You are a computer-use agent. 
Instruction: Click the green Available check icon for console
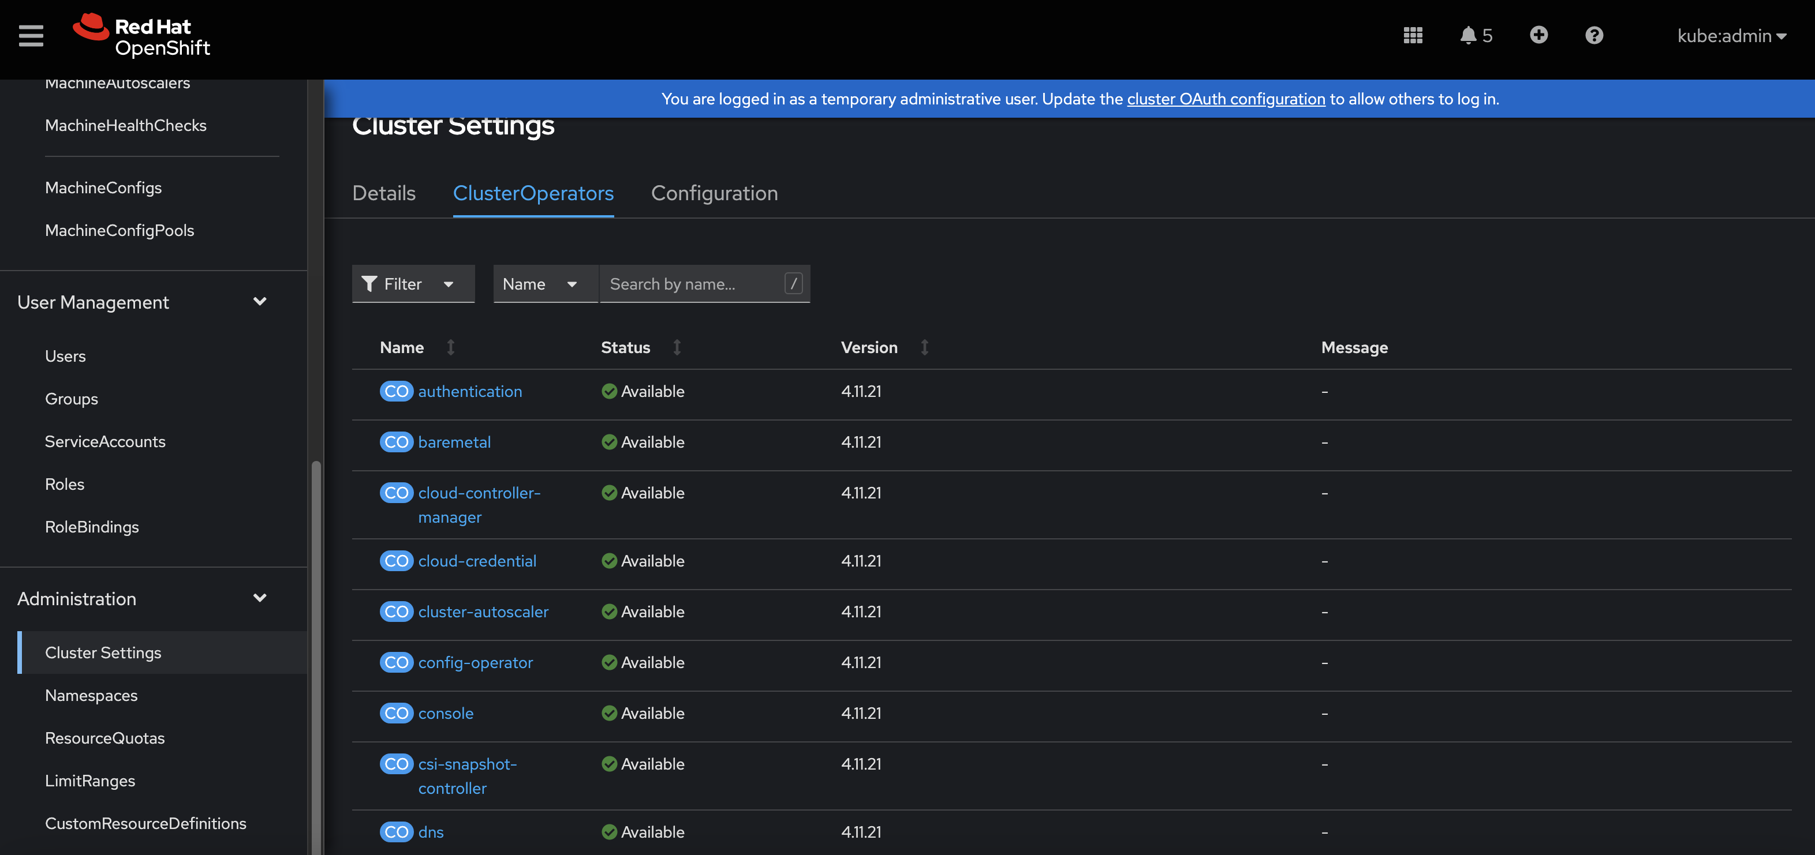point(610,714)
